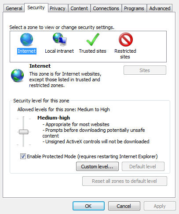The image size is (179, 214).
Task: Click Reset all zones to default level
Action: point(124,181)
